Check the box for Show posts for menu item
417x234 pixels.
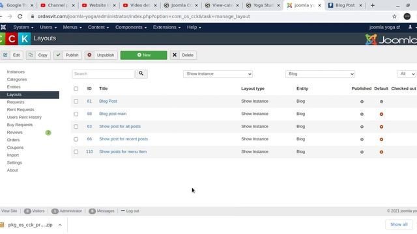[x=76, y=151]
